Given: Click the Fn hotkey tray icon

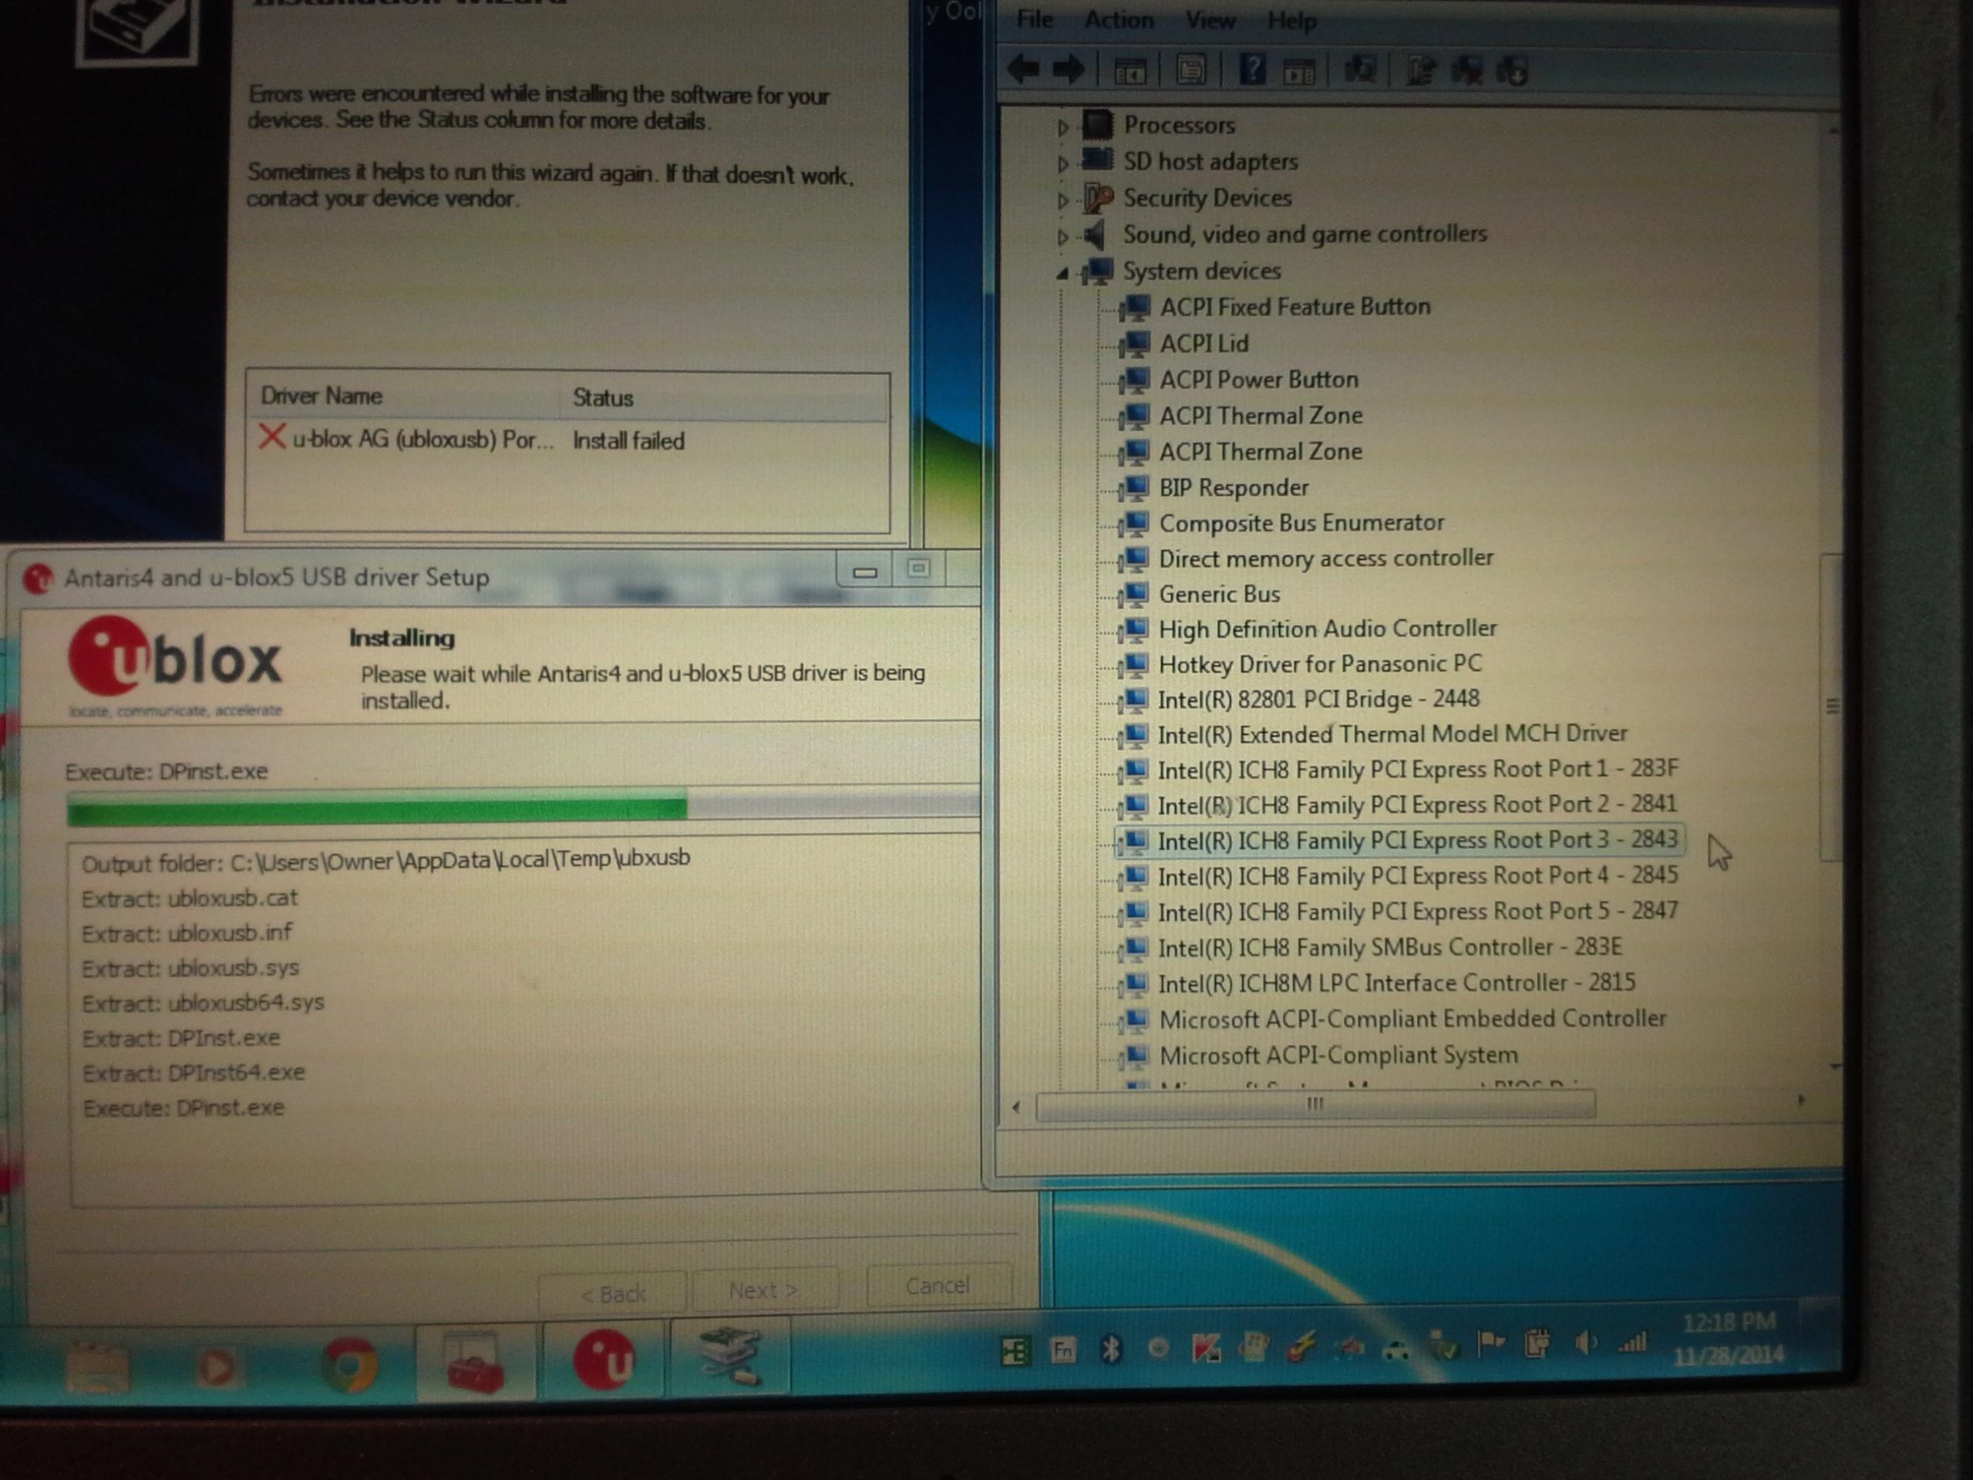Looking at the screenshot, I should pyautogui.click(x=1062, y=1350).
